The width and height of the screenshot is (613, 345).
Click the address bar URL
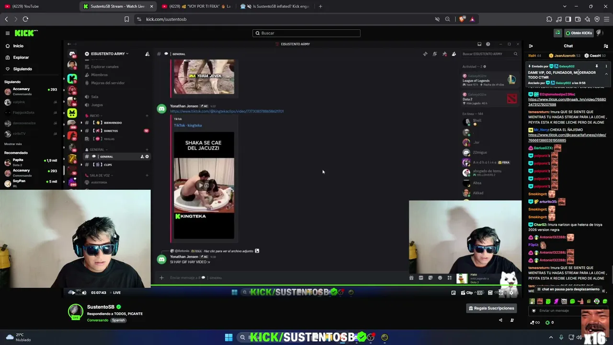(x=166, y=19)
